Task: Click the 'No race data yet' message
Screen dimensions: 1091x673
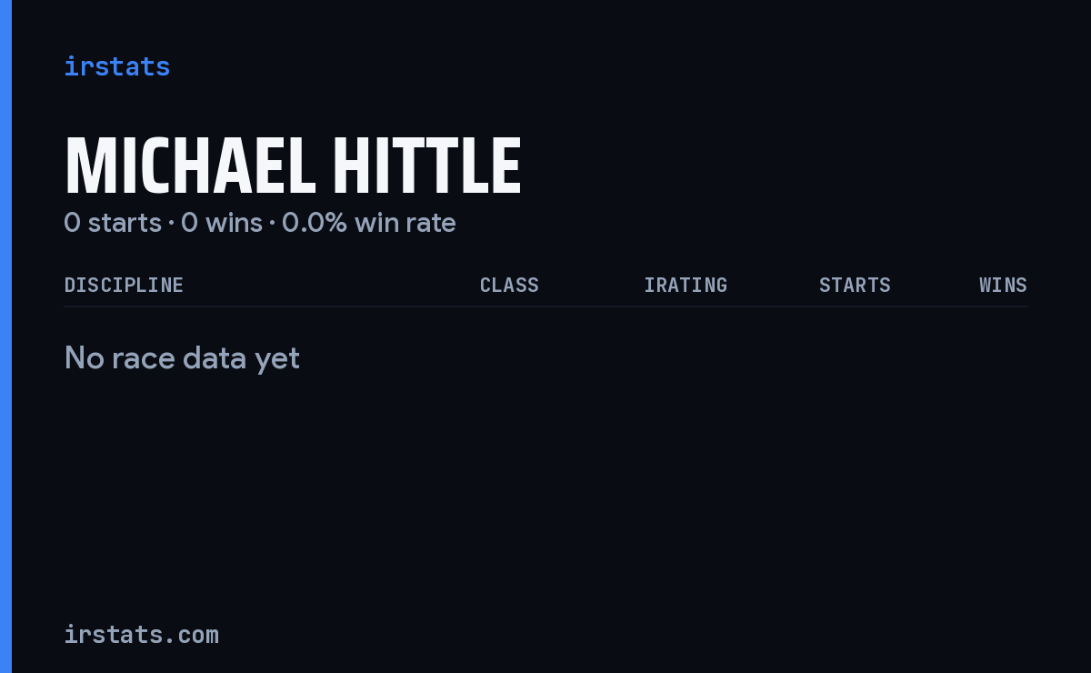Action: pyautogui.click(x=182, y=358)
